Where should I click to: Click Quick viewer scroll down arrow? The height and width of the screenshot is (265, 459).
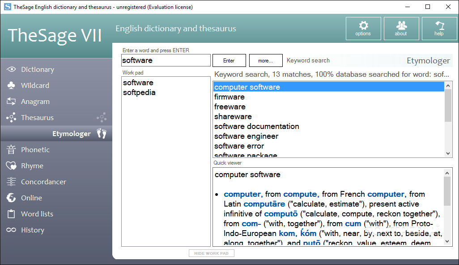tap(447, 241)
